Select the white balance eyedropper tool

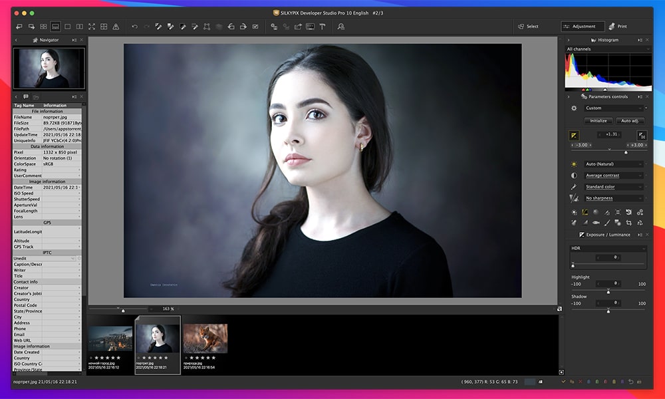pos(158,26)
